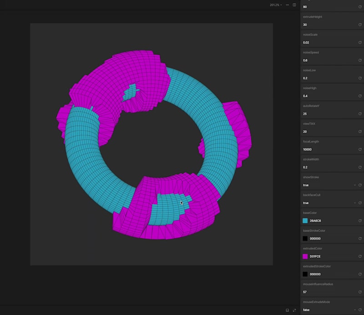
Task: Expand the showStroke dropdown chevron
Action: click(354, 185)
